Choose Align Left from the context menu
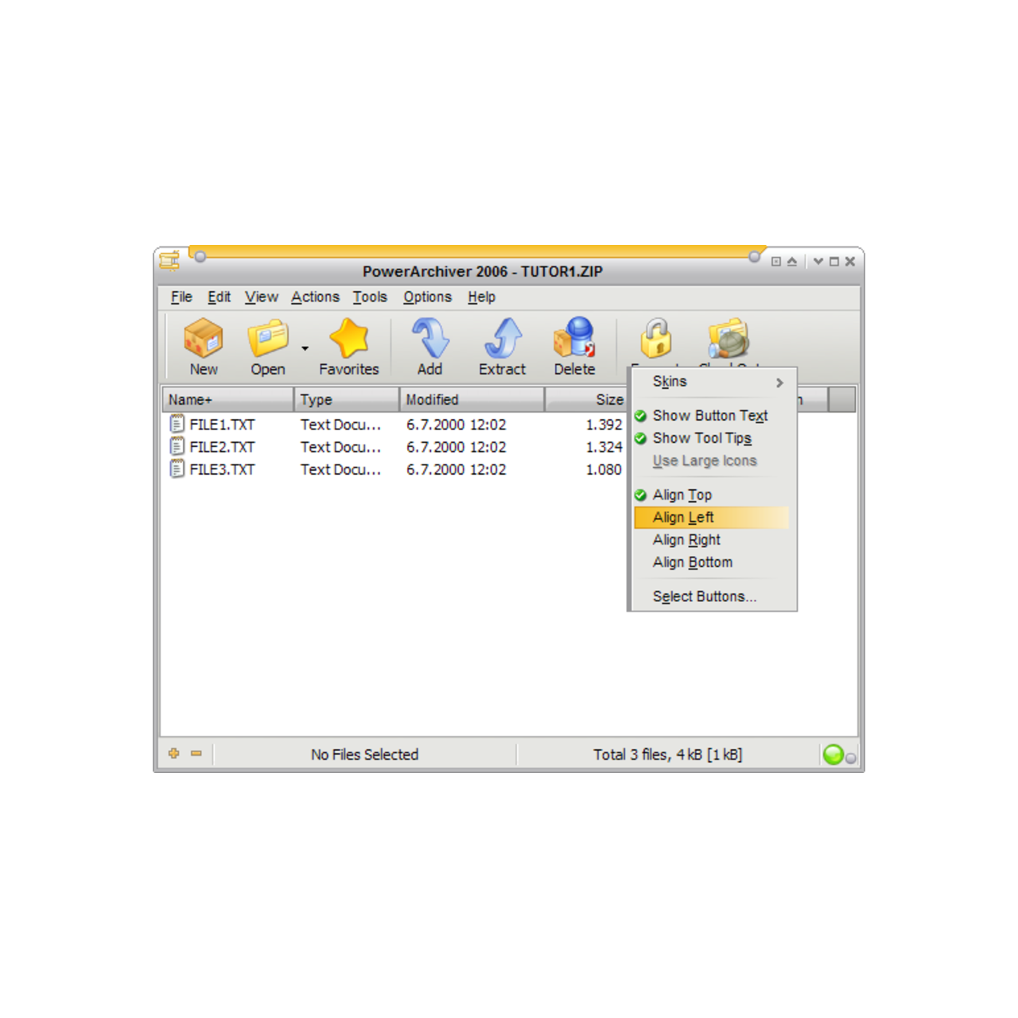 point(683,517)
